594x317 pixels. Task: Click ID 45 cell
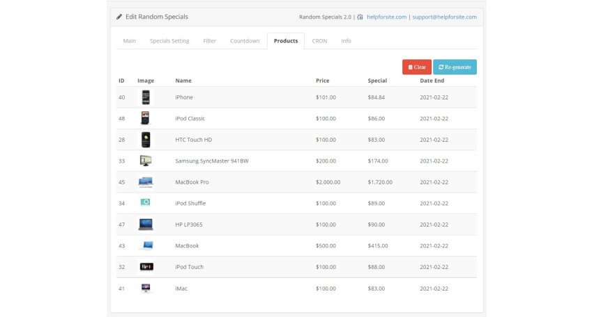tap(121, 181)
